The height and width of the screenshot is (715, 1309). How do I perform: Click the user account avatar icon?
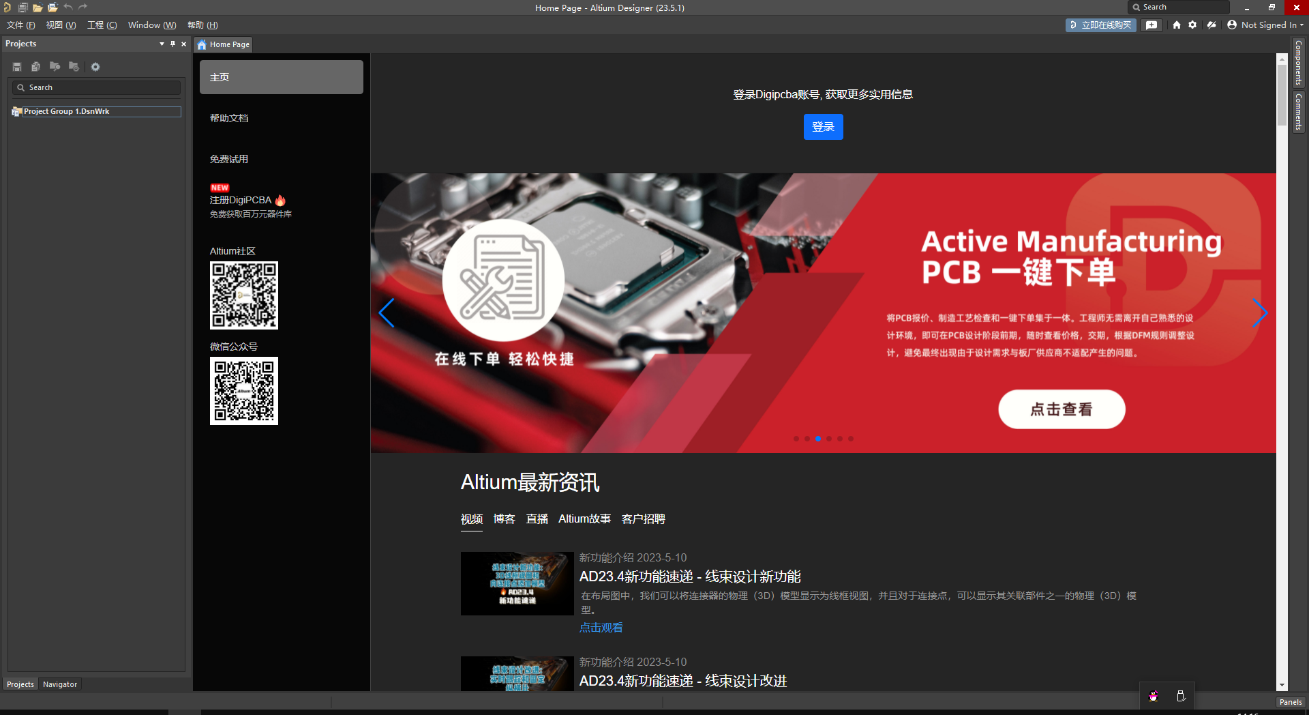click(x=1232, y=25)
